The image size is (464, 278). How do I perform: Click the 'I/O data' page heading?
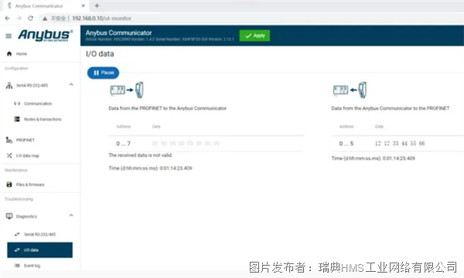(x=100, y=54)
